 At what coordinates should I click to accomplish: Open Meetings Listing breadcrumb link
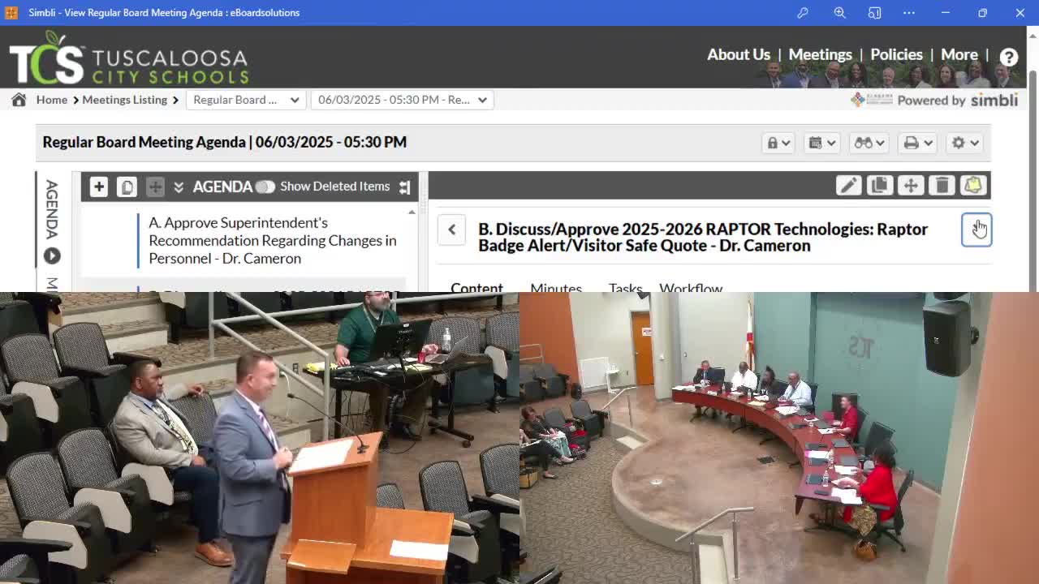tap(124, 100)
